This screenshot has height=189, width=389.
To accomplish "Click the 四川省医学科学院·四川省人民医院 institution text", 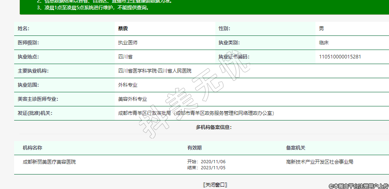I will pyautogui.click(x=155, y=71).
